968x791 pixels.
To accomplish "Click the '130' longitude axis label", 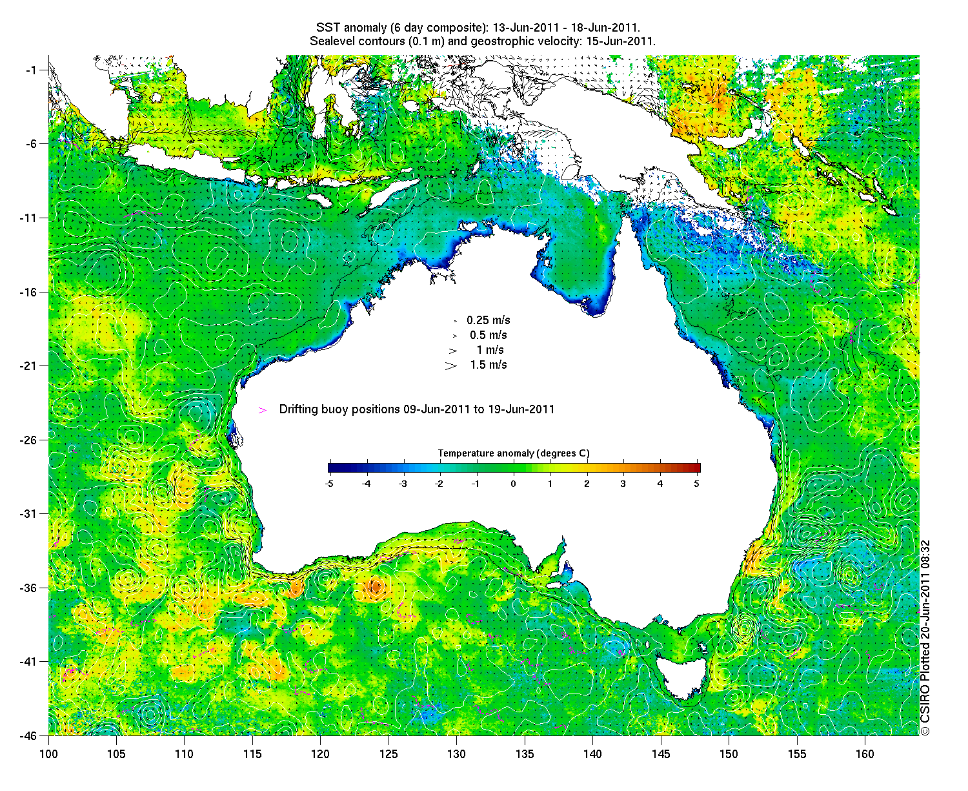I will click(x=456, y=754).
